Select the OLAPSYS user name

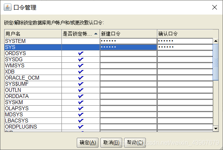tap(17, 109)
